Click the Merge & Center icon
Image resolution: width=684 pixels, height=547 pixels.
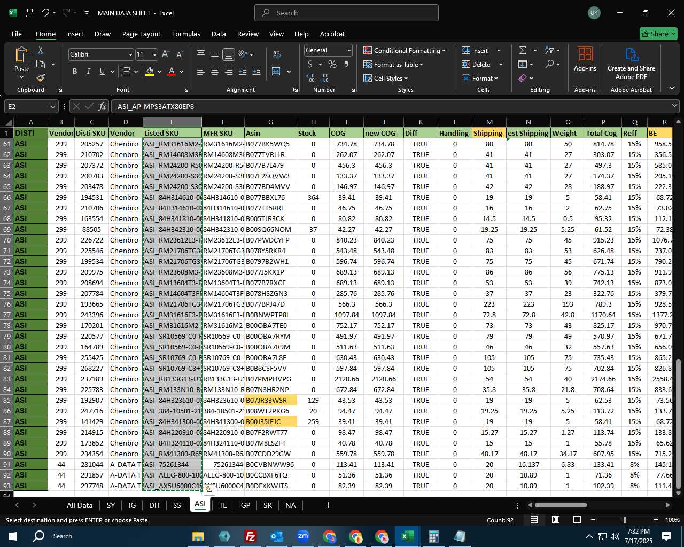276,72
